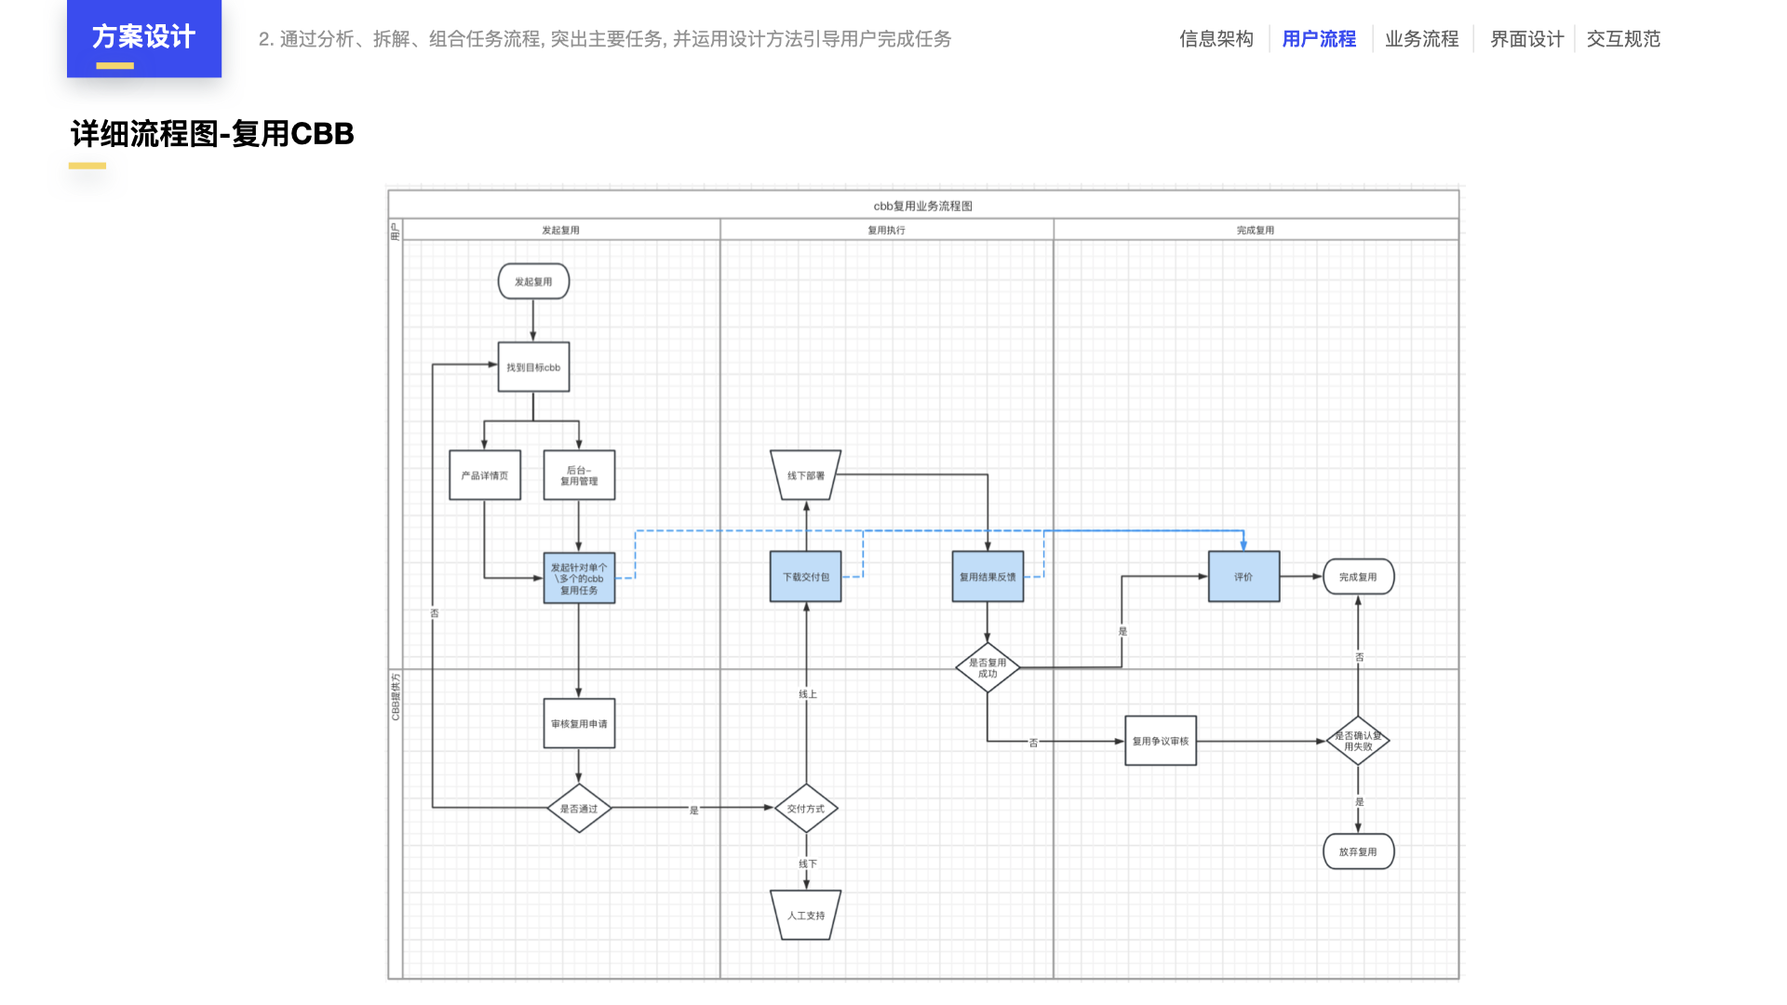Click the 复用争议审核 box
Viewport: 1787px width, 1005px height.
point(1161,741)
